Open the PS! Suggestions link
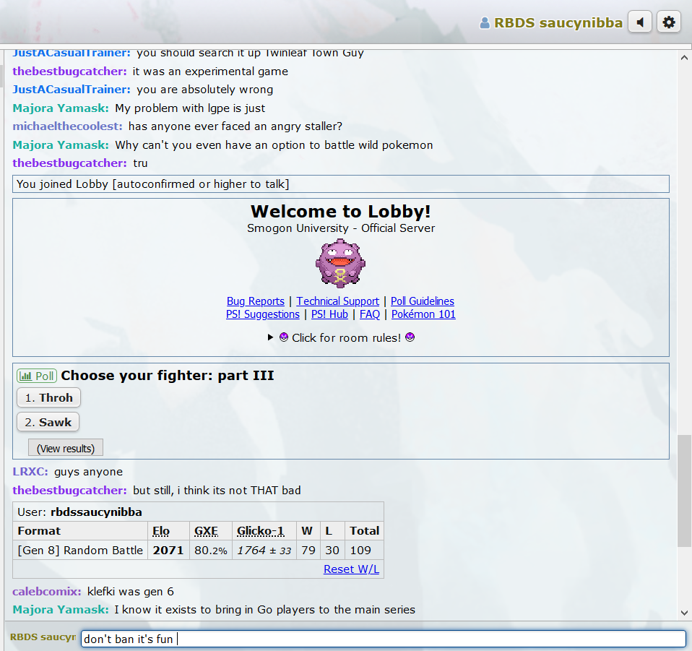The image size is (692, 651). click(262, 314)
